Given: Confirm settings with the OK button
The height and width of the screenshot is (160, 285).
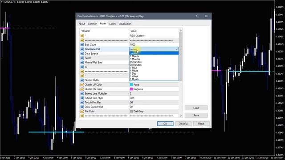Looking at the screenshot, I should (x=165, y=124).
